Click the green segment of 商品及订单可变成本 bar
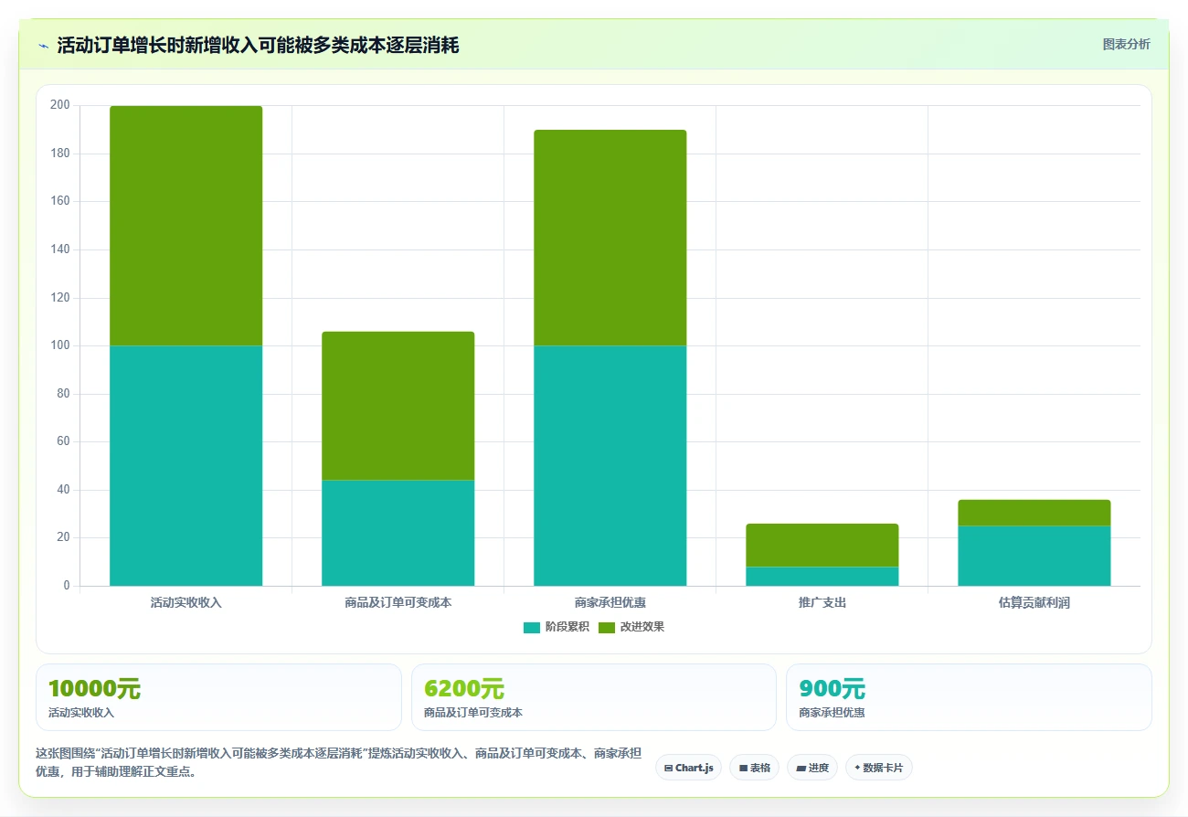This screenshot has height=817, width=1188. coord(398,406)
